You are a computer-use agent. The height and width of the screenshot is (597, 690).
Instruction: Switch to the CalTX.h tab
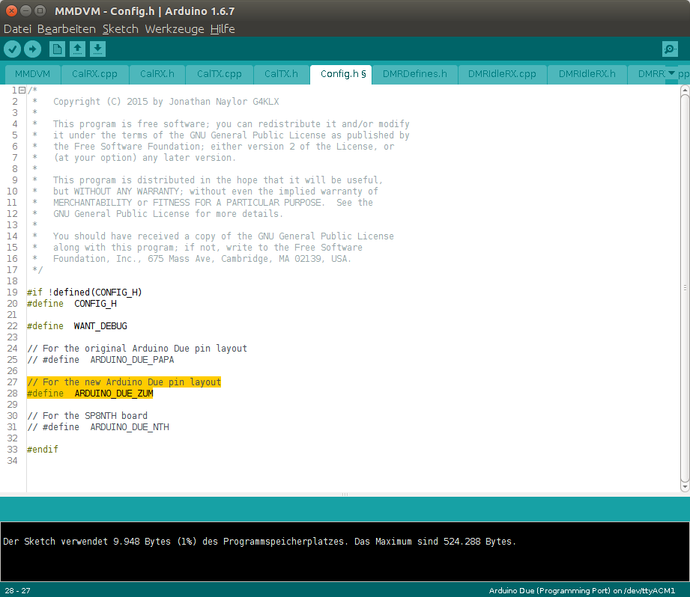click(281, 74)
